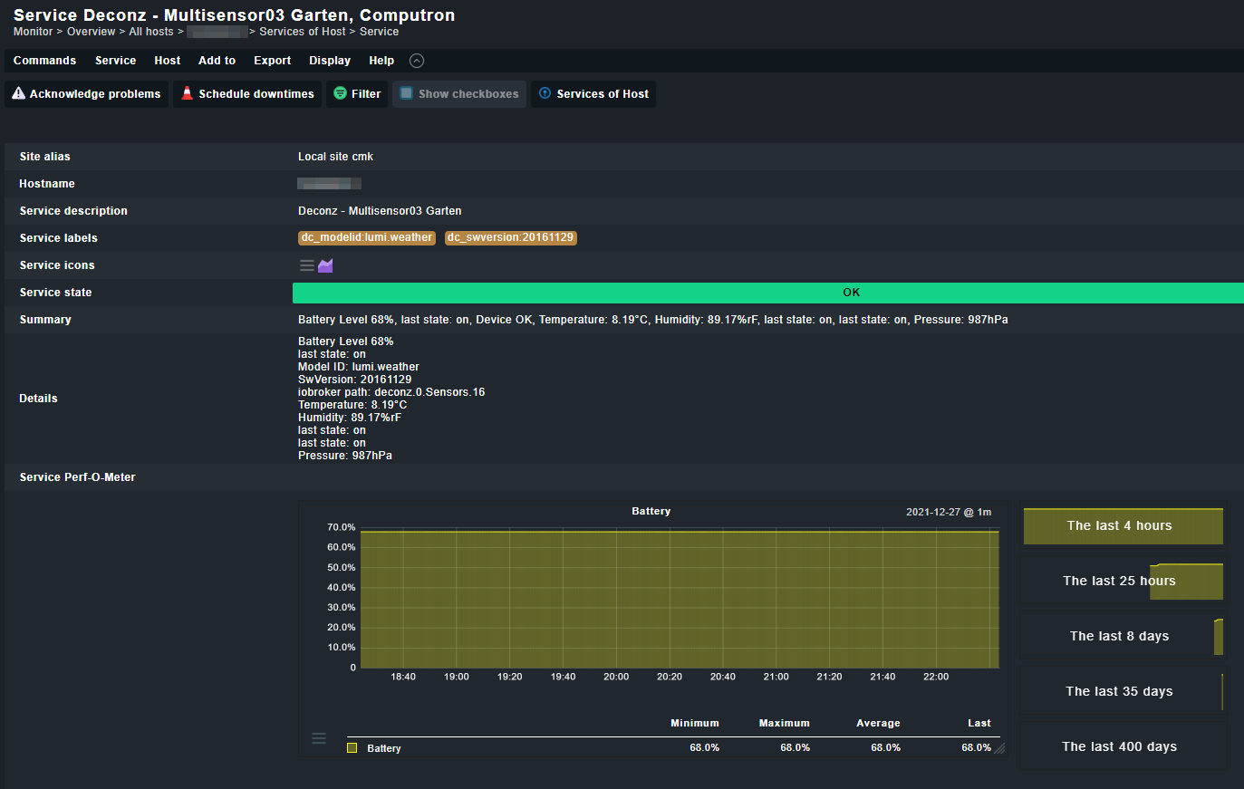1244x789 pixels.
Task: Collapse the menu bar with the chevron circle
Action: pos(417,61)
